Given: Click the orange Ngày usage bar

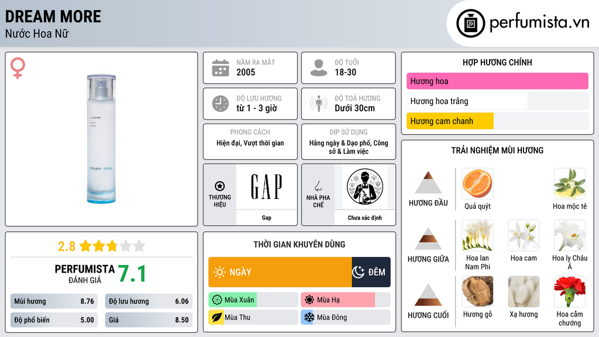Looking at the screenshot, I should (280, 272).
